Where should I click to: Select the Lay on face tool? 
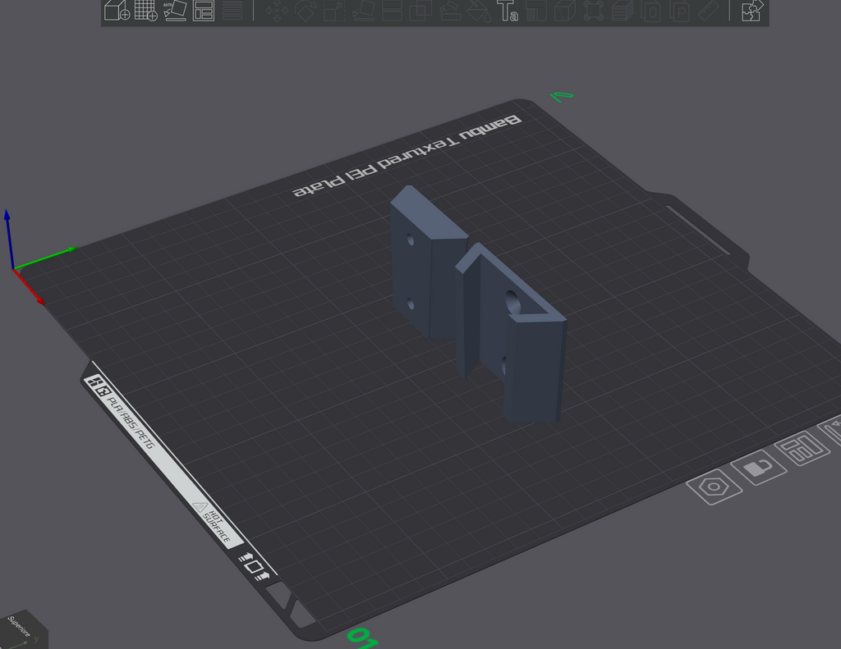coord(363,10)
